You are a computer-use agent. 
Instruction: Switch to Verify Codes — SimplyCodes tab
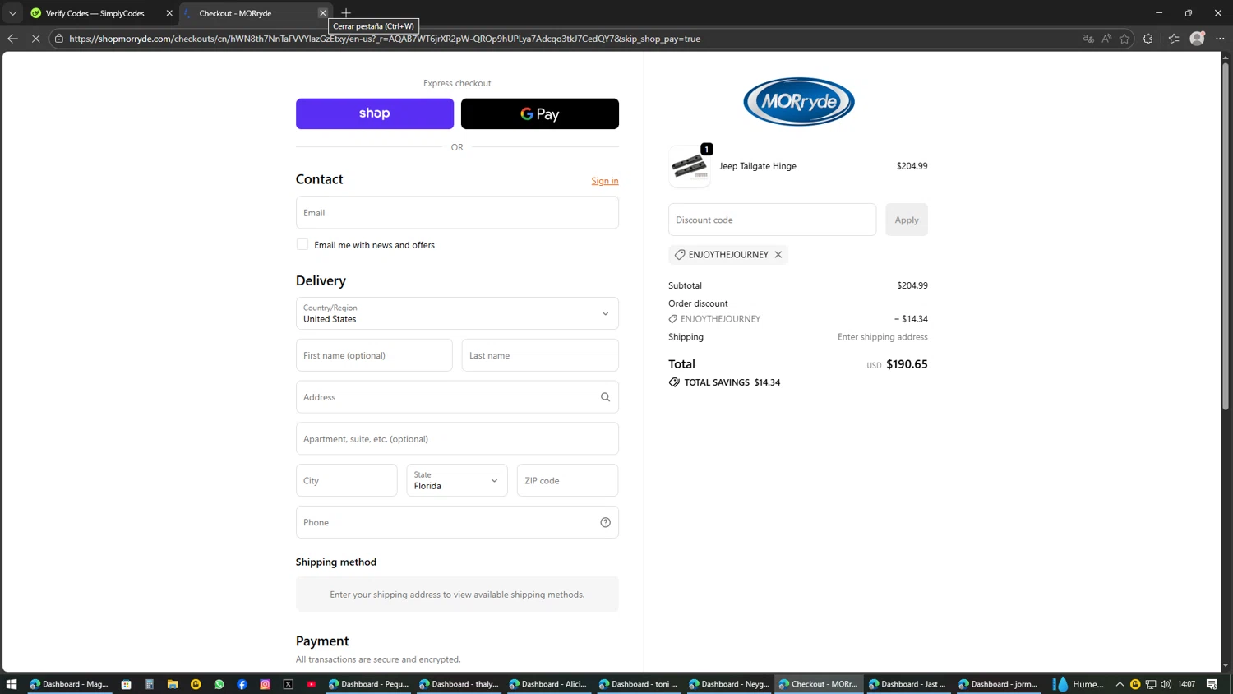point(95,13)
